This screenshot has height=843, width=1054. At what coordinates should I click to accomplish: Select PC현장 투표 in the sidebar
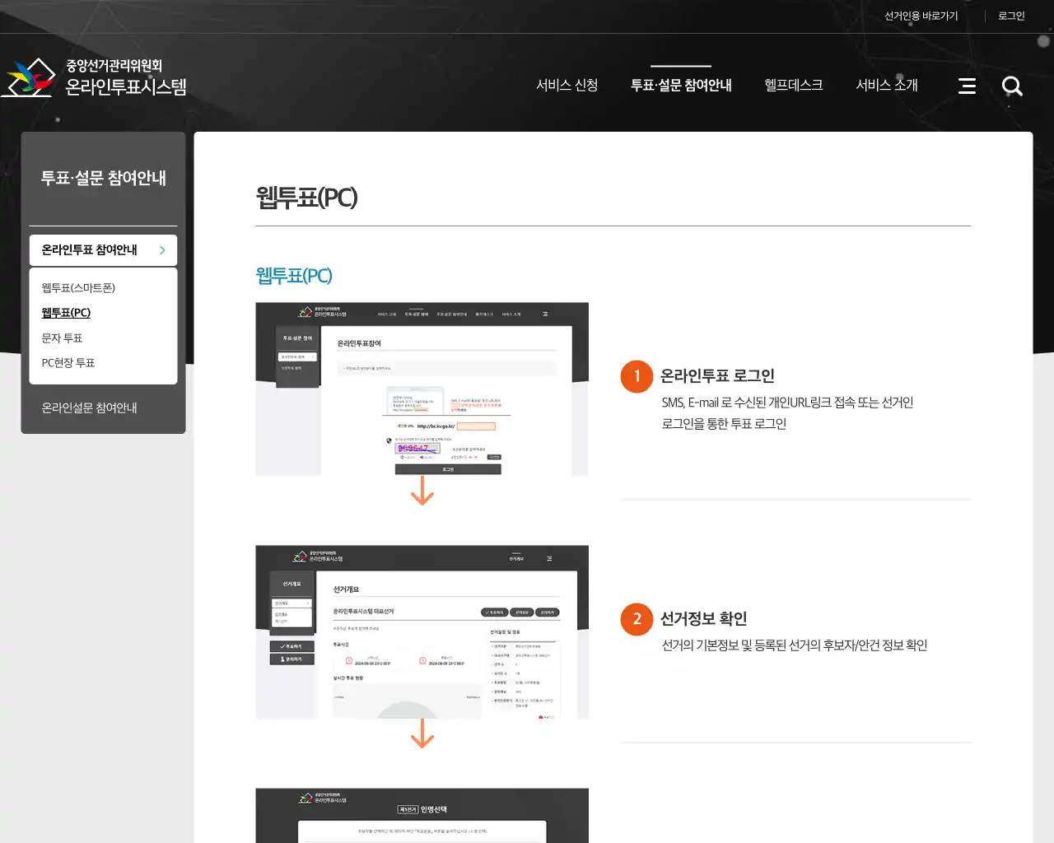pos(68,362)
